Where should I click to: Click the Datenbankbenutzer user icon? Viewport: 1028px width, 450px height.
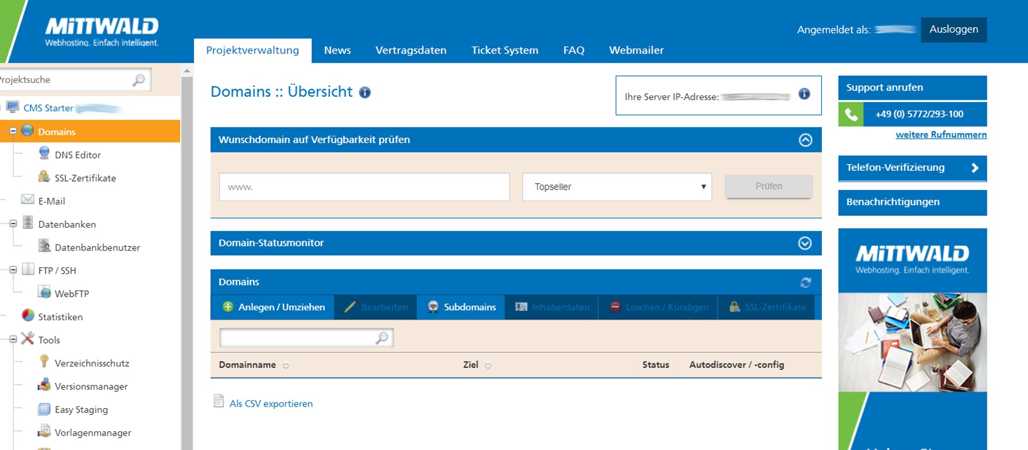coord(44,246)
